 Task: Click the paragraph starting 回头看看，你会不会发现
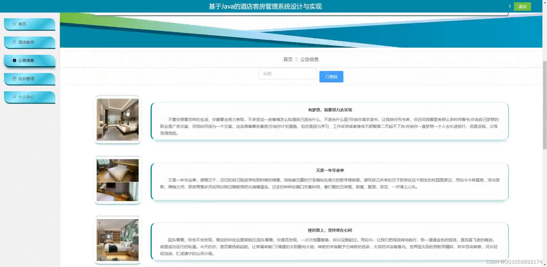pyautogui.click(x=329, y=247)
